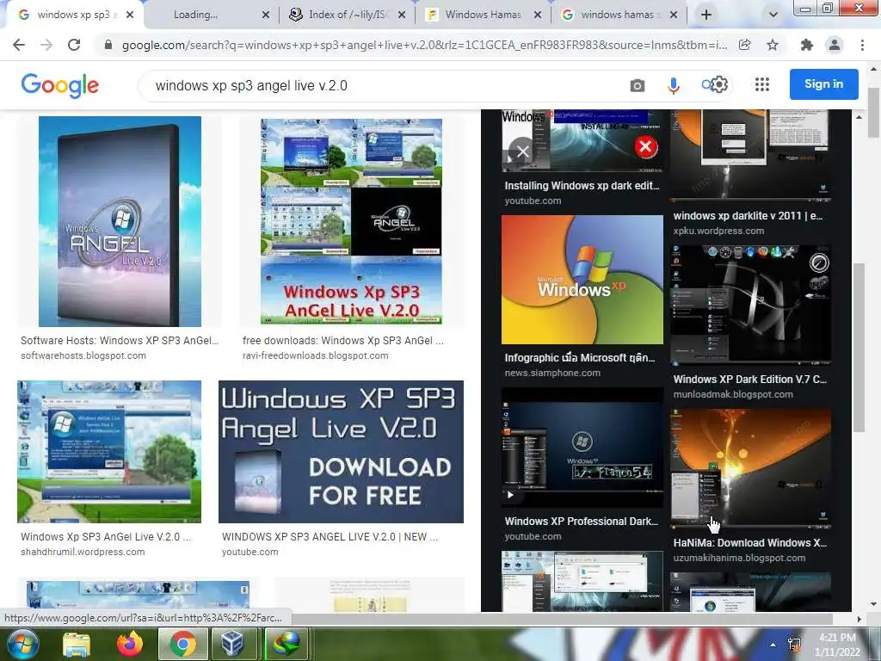Open the 'DOWNLOAD FOR FREE' image result

point(341,452)
